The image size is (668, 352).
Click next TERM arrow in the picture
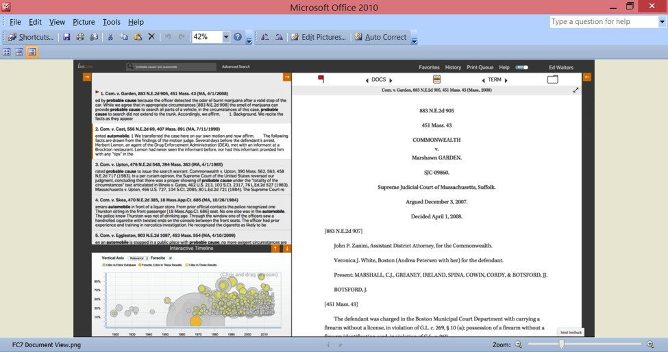pos(506,80)
